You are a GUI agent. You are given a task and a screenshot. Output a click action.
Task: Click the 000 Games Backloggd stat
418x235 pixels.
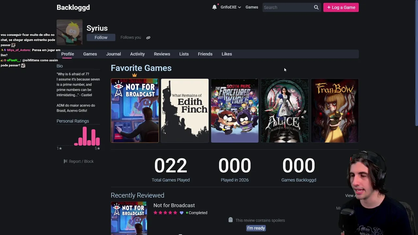point(299,170)
